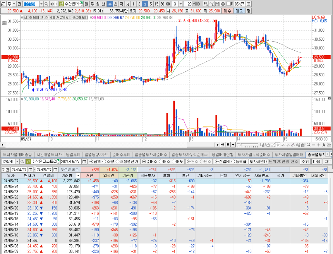Click the 2024/05/27 date input field

71,161
